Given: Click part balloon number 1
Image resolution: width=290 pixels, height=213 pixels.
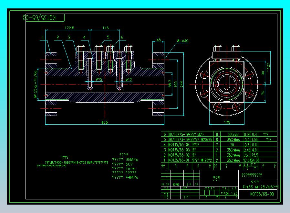Looking at the screenshot, I should [x=42, y=38].
